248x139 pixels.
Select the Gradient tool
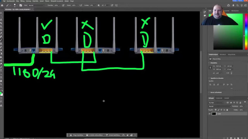pos(1,54)
